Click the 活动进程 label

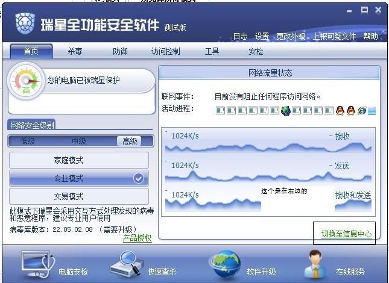pyautogui.click(x=177, y=109)
